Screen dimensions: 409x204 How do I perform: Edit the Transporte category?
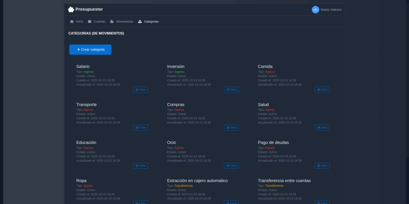tap(140, 128)
